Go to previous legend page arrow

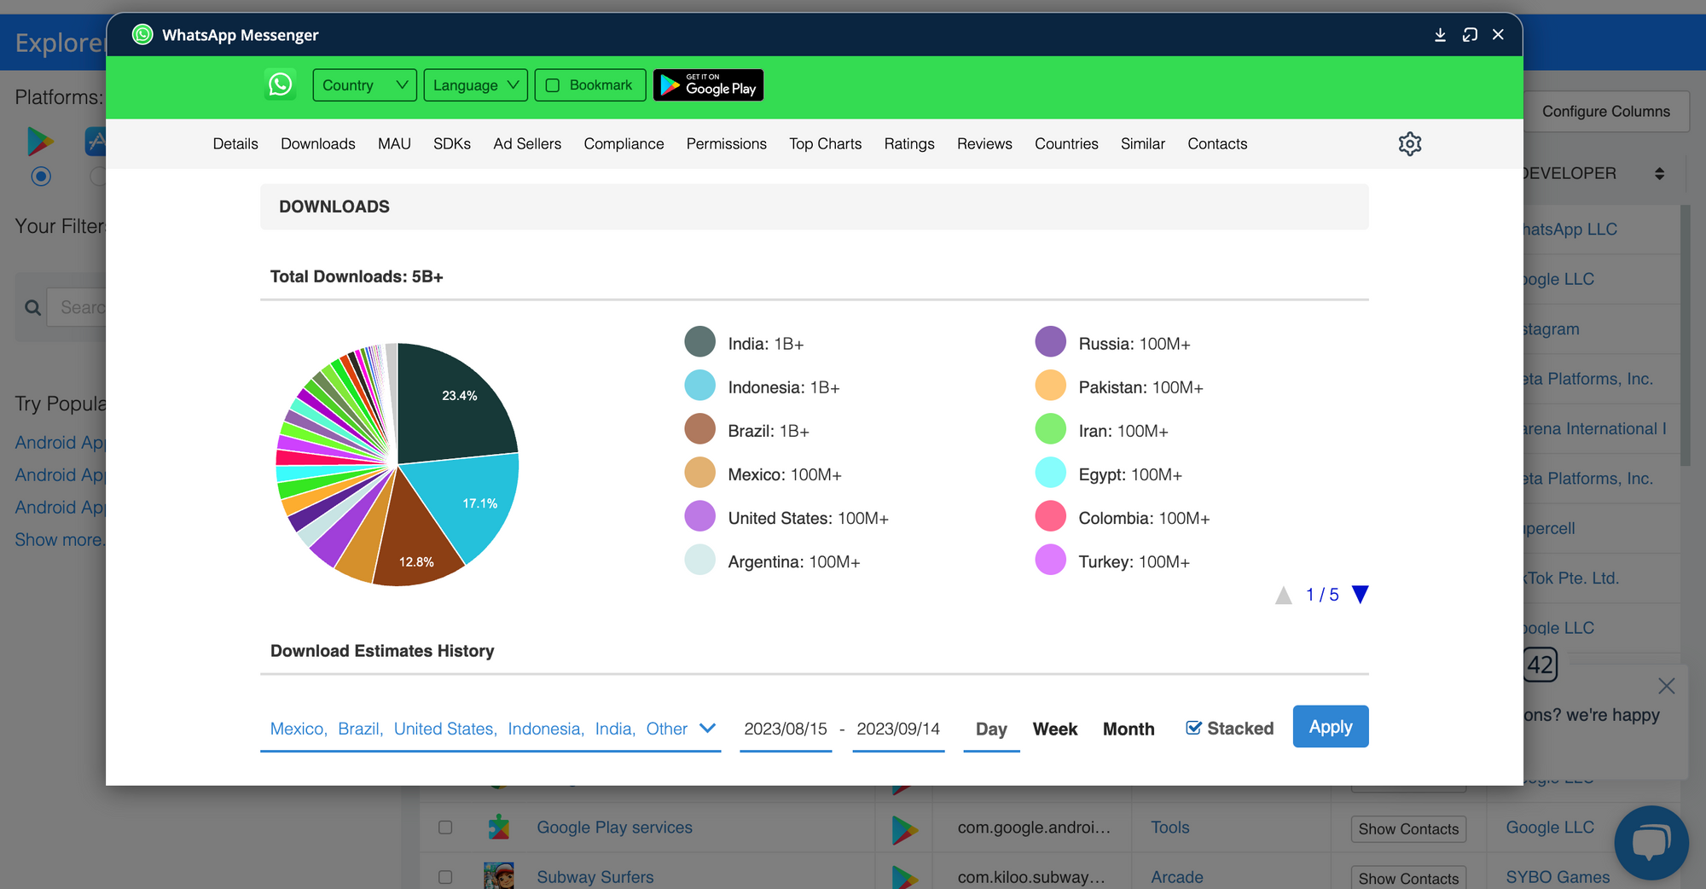1284,595
